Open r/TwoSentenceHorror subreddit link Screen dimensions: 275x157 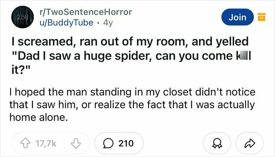click(x=86, y=12)
